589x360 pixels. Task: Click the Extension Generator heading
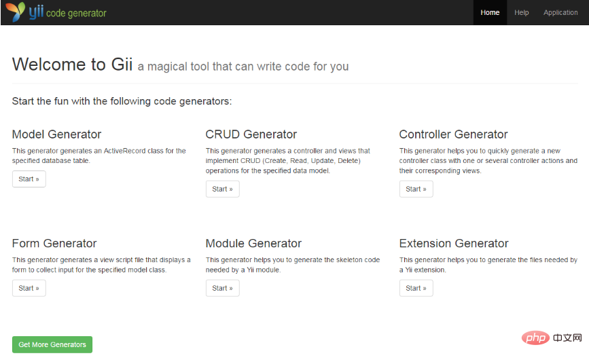[x=454, y=243]
